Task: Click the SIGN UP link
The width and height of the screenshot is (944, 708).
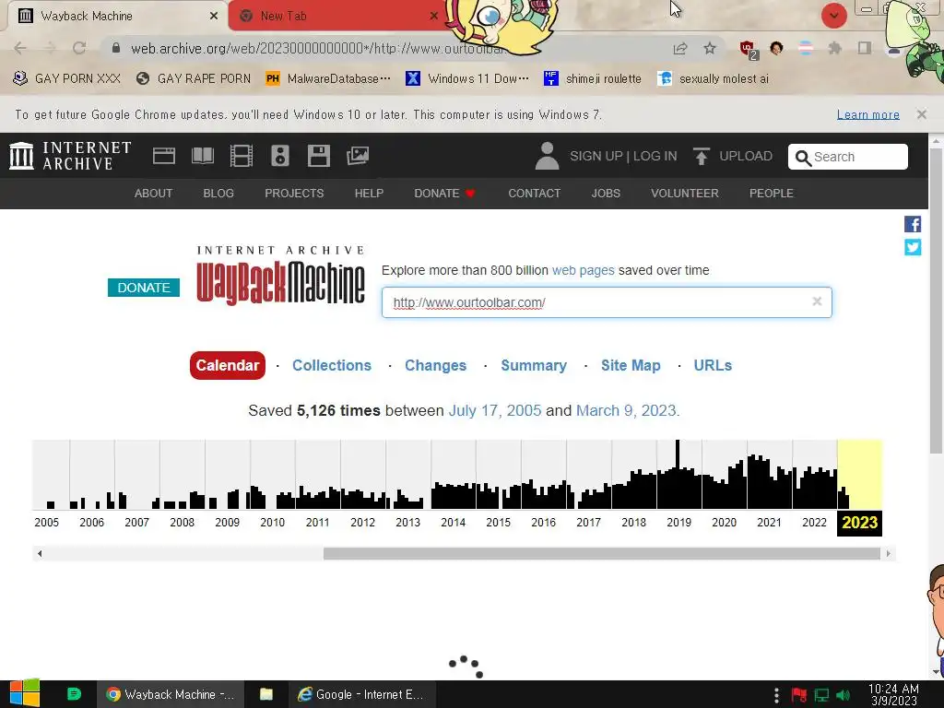Action: tap(596, 156)
